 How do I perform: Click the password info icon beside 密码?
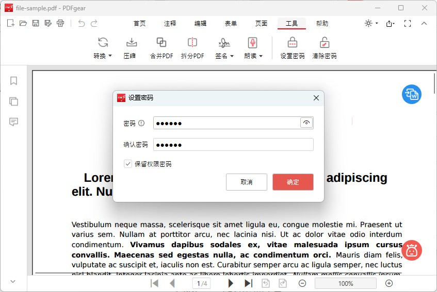[141, 123]
